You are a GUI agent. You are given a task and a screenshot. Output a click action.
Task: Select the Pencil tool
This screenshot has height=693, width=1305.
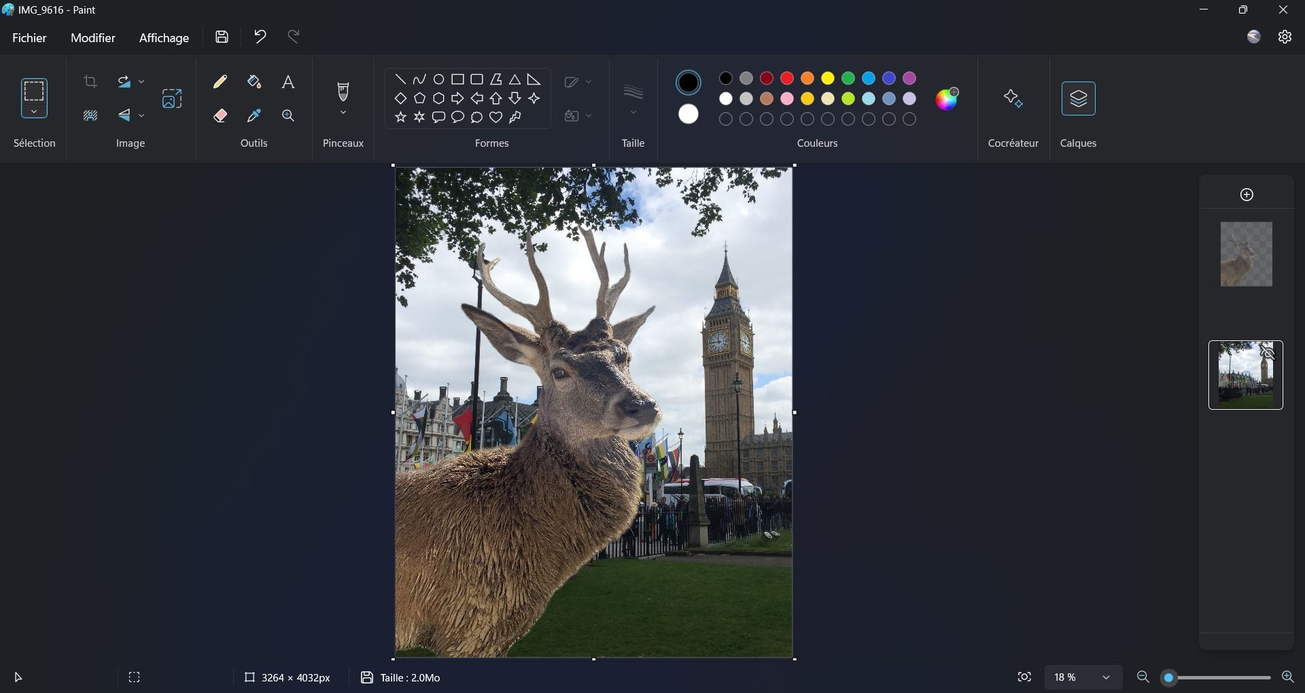click(x=220, y=82)
